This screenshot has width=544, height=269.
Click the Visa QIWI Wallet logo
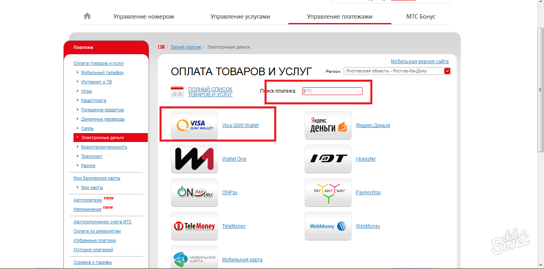click(194, 125)
